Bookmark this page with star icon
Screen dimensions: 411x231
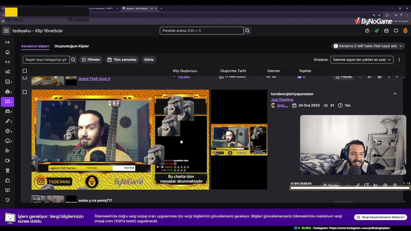tap(379, 15)
